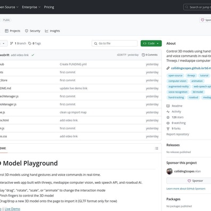Viewport: 211px width, 211px height.
Task: Click the star icon beside 126 stars
Action: click(168, 117)
